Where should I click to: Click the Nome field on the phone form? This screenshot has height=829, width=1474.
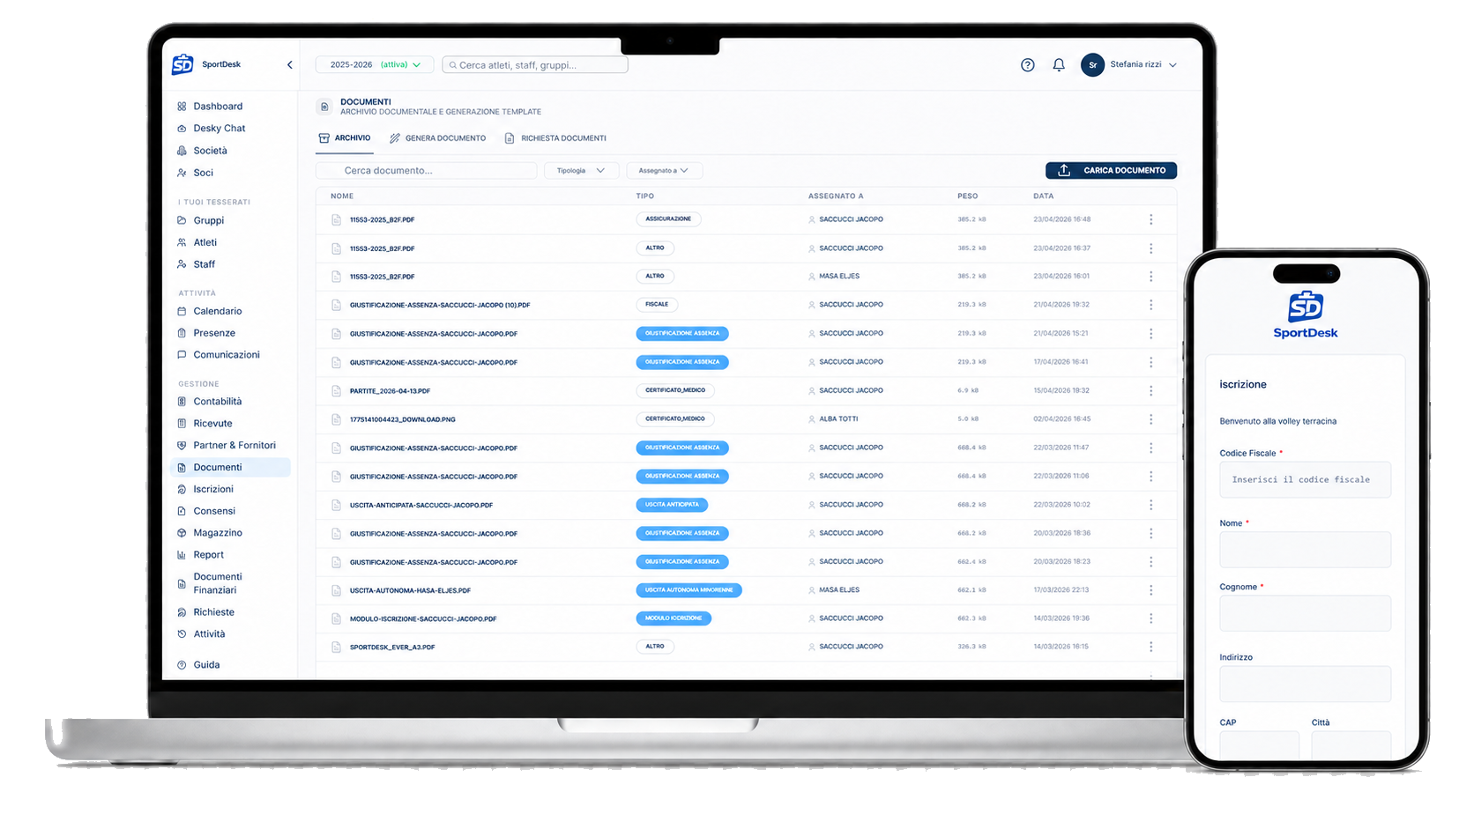pyautogui.click(x=1305, y=550)
